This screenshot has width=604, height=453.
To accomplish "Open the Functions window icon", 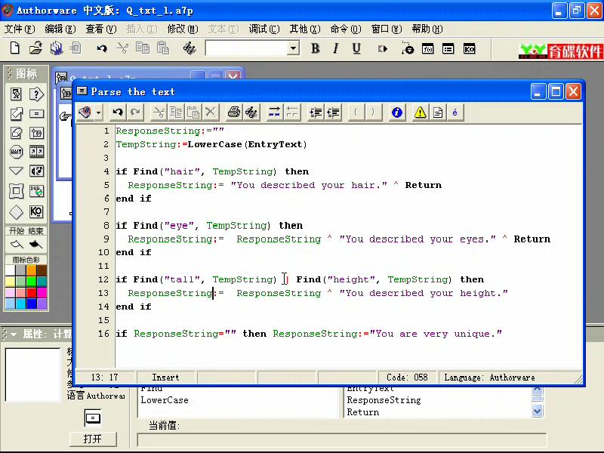I will tap(428, 49).
